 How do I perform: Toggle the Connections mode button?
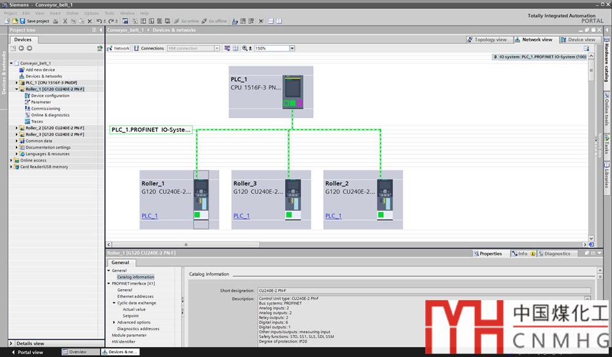coord(149,48)
